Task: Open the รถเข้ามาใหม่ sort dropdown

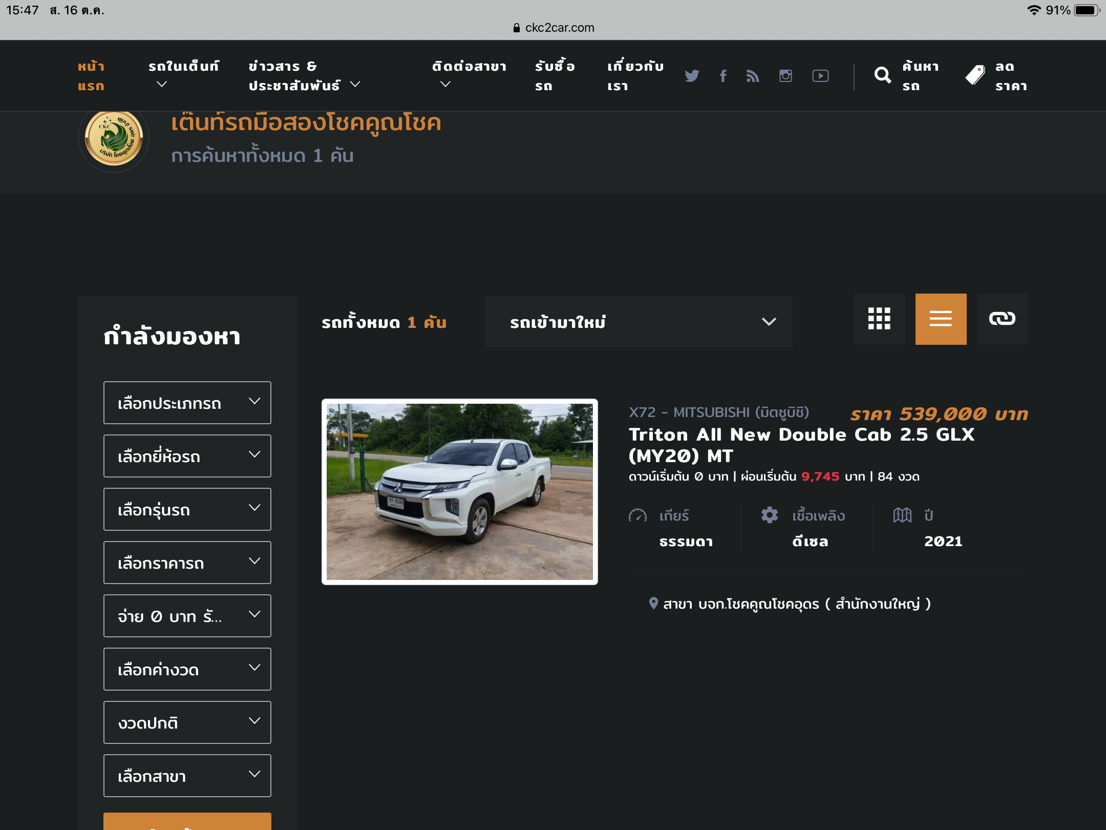Action: point(639,322)
